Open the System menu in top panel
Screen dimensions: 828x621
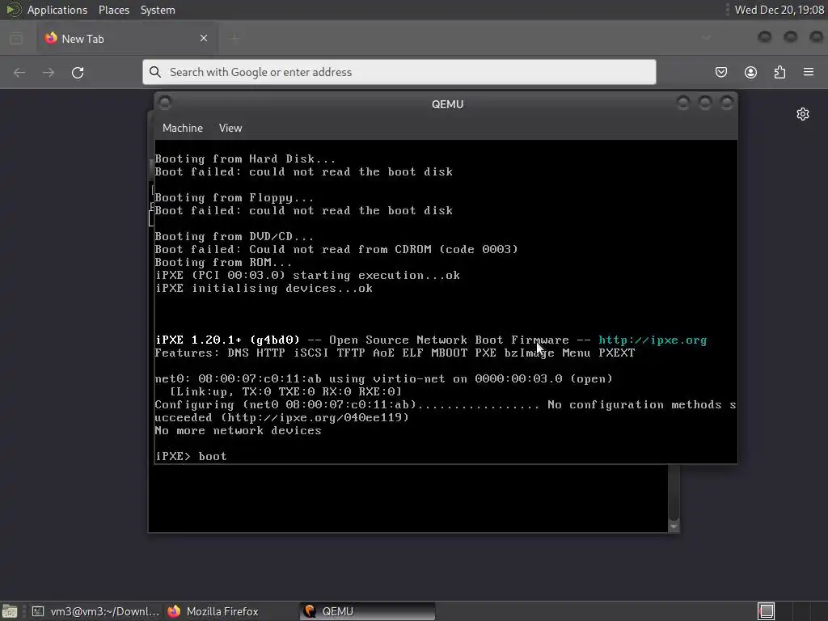[x=158, y=10]
